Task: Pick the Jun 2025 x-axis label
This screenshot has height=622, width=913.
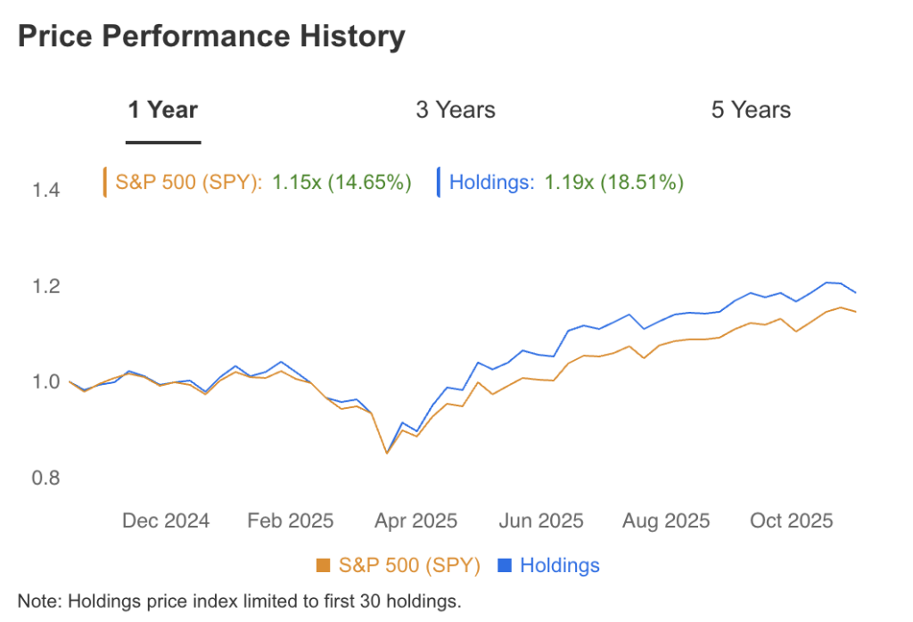Action: (x=541, y=520)
